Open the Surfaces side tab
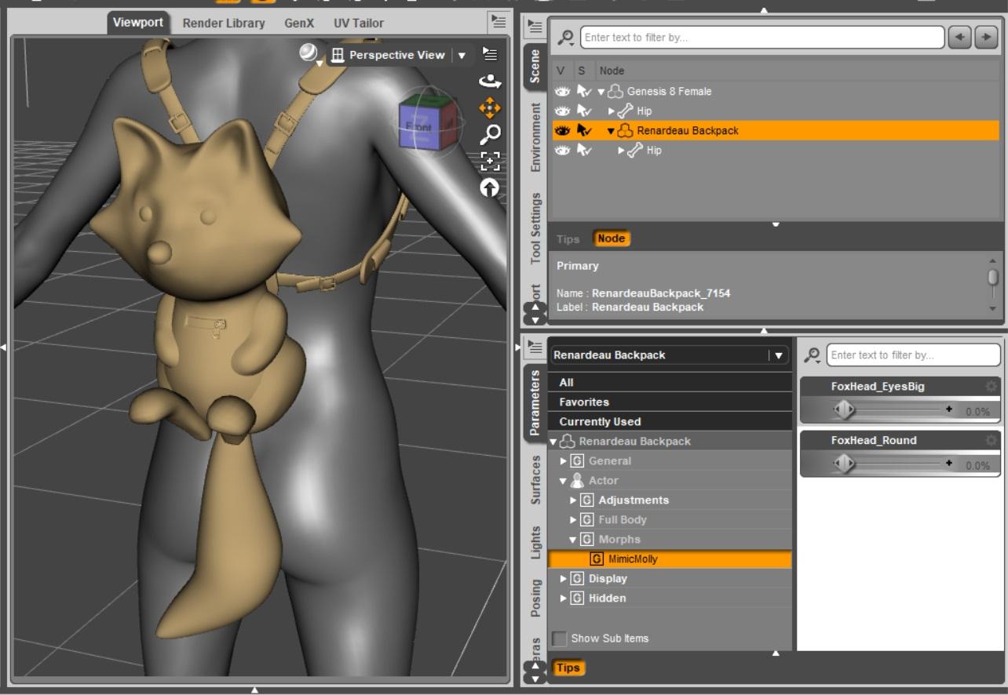Image resolution: width=1008 pixels, height=695 pixels. 535,479
